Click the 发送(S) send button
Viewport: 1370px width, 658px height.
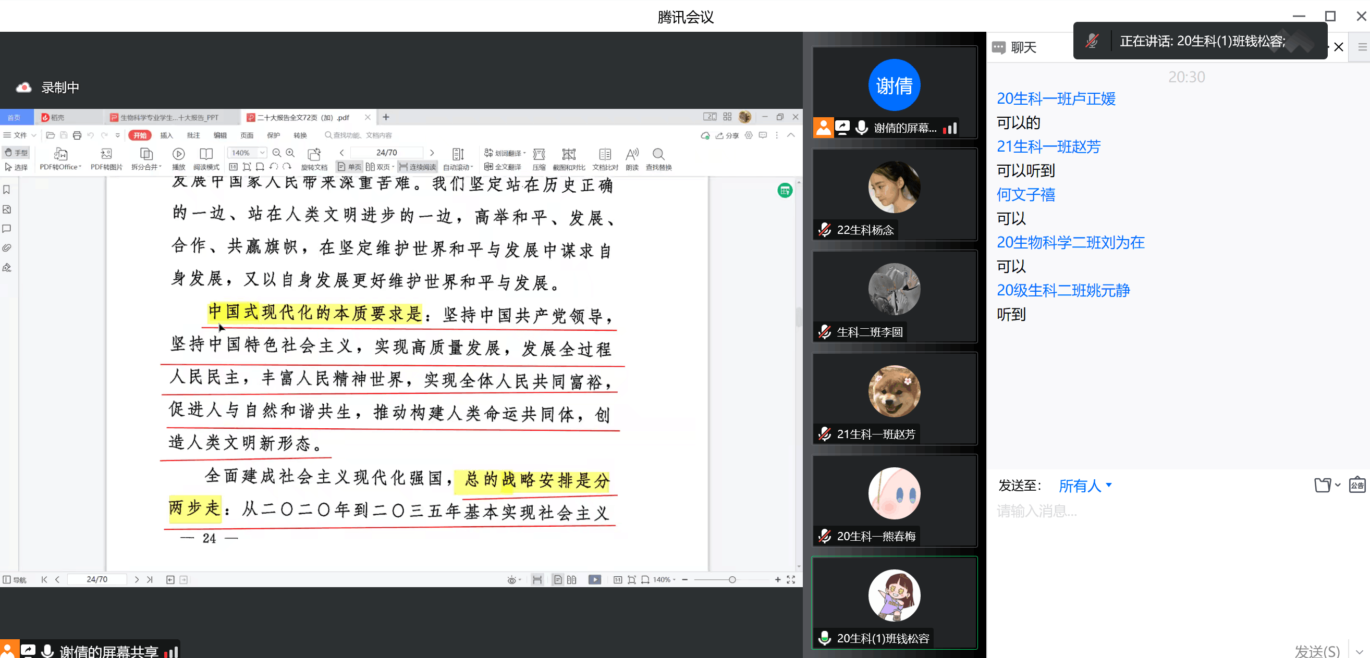click(x=1317, y=651)
